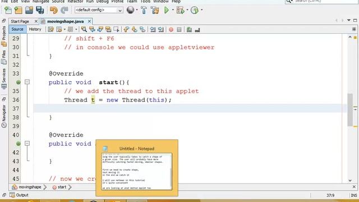Profile the project with the clock icon
The width and height of the screenshot is (359, 202).
[x=195, y=10]
